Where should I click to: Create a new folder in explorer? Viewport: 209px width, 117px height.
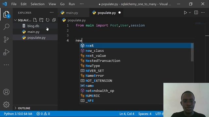[x=41, y=20]
